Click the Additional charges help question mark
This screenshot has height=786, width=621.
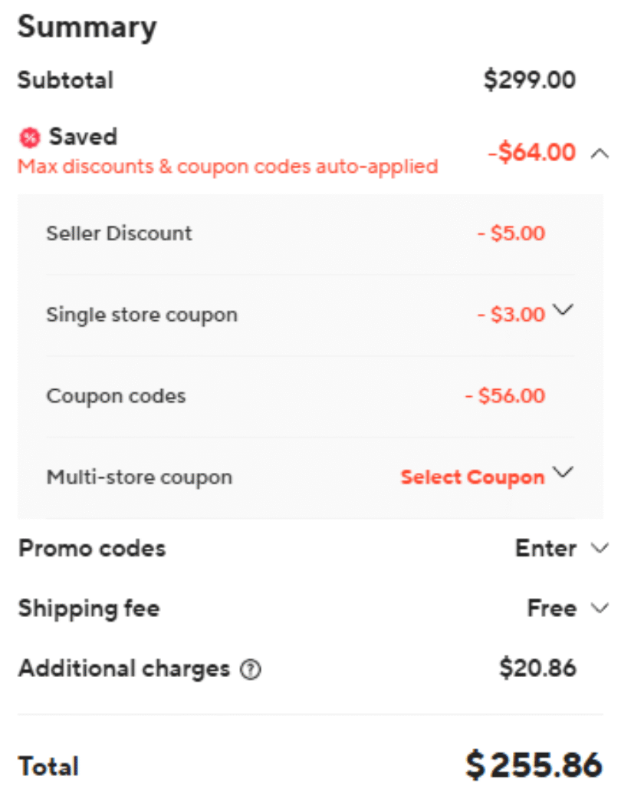point(251,670)
